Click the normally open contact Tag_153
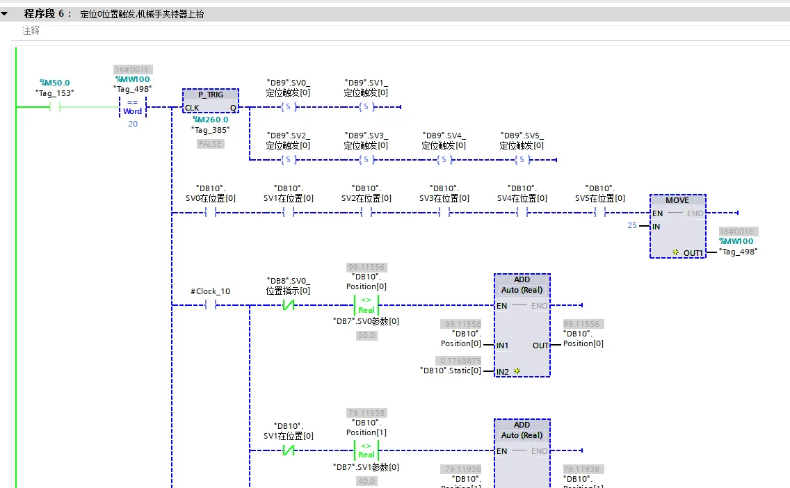The height and width of the screenshot is (488, 790). pyautogui.click(x=55, y=107)
